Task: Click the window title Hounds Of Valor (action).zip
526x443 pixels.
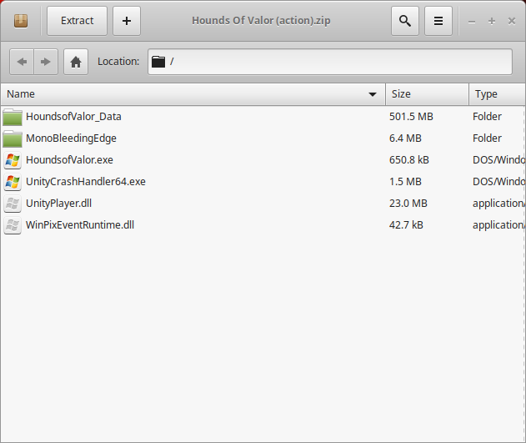Action: [x=261, y=21]
